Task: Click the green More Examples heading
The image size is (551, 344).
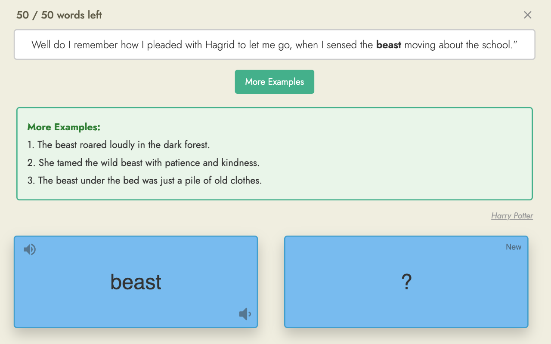Action: (x=64, y=127)
